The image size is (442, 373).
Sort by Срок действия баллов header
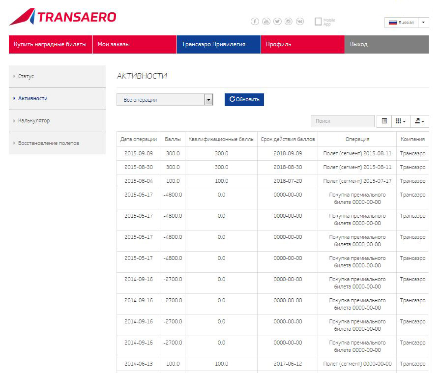pyautogui.click(x=288, y=139)
